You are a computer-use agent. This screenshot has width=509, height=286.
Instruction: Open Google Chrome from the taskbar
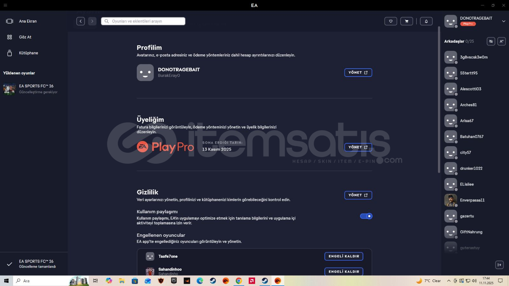(239, 281)
